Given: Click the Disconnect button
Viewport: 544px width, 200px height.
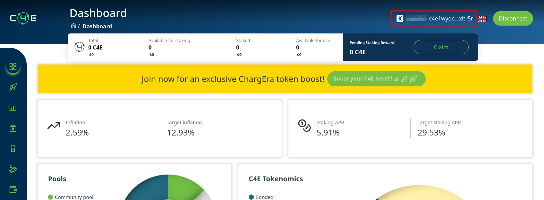Looking at the screenshot, I should tap(513, 18).
